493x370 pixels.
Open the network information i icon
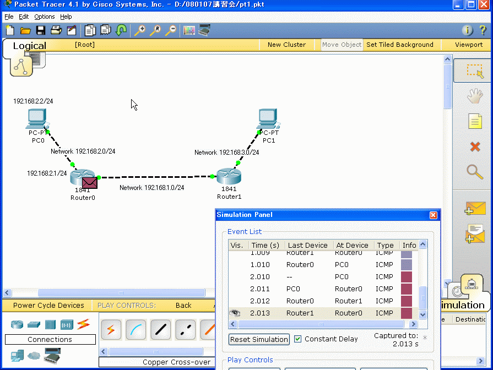[x=467, y=30]
